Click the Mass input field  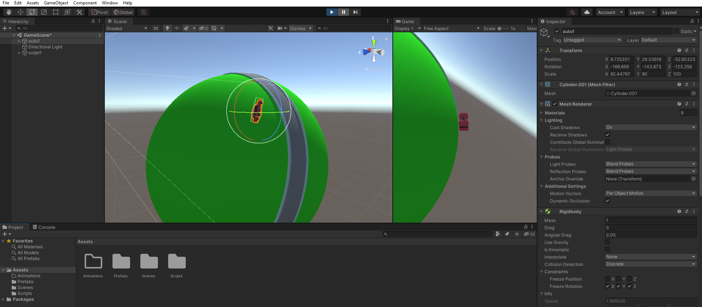click(x=651, y=220)
